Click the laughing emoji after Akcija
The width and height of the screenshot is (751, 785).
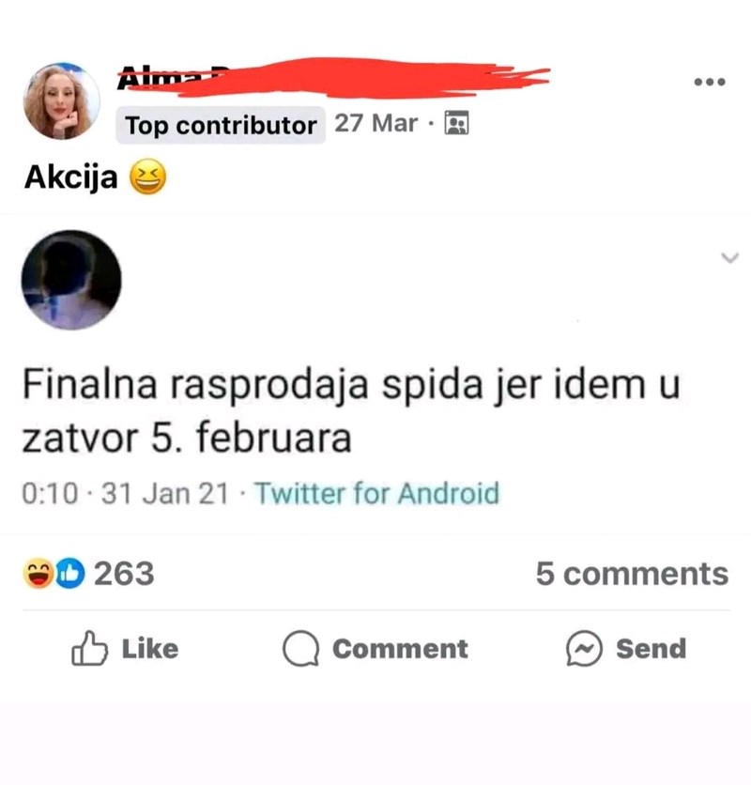(147, 177)
